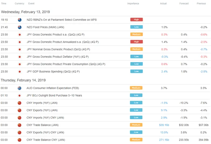The width and height of the screenshot is (211, 144).
Task: Click the Australia flag for Consumer Inflation Expectation
Action: pyautogui.click(x=20, y=88)
